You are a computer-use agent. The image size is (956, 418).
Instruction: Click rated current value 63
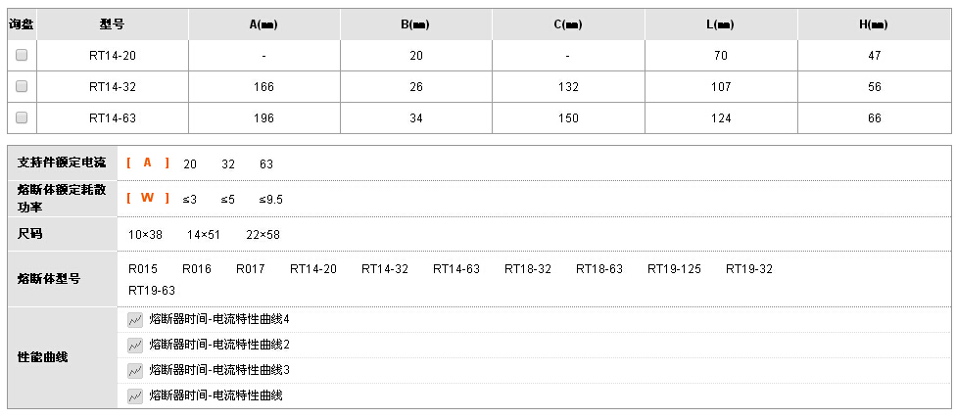coord(266,163)
